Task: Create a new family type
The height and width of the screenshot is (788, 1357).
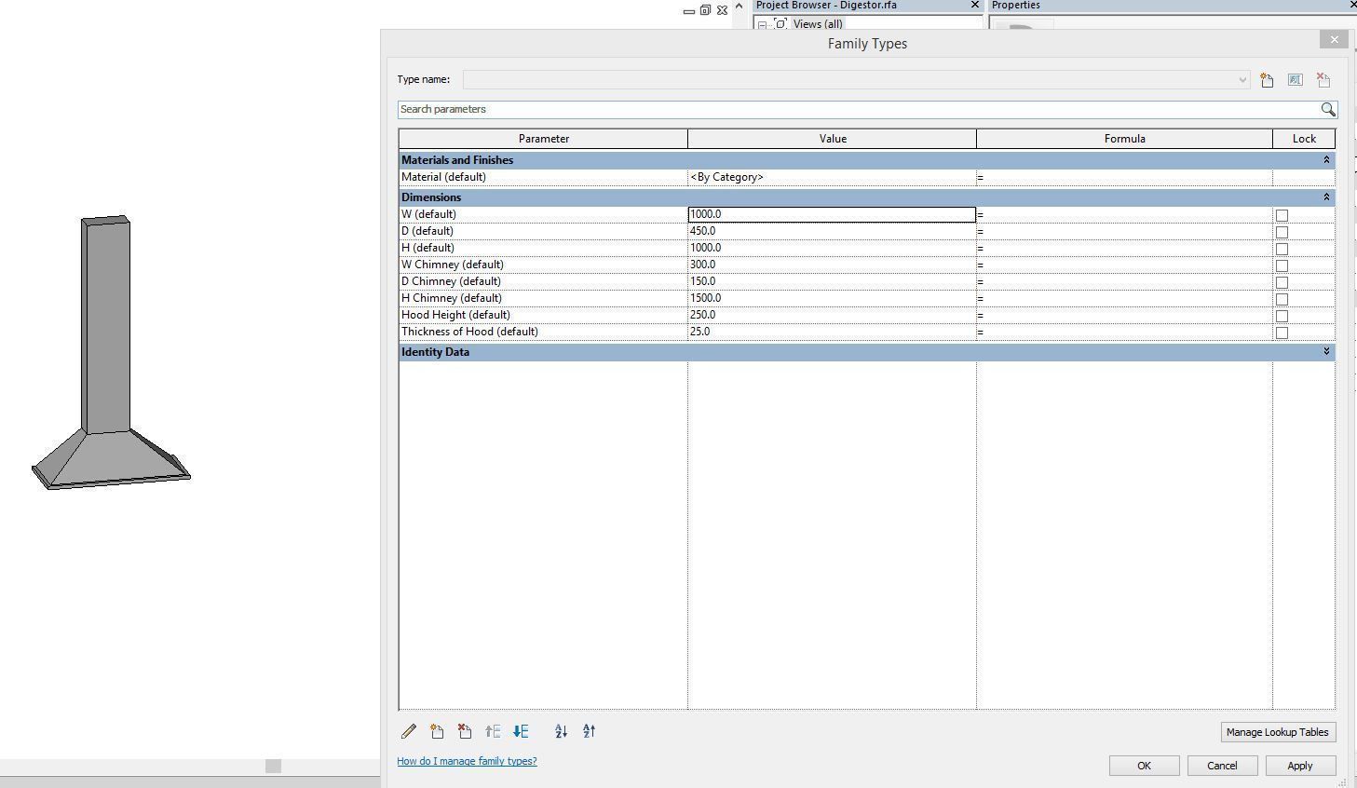Action: (1267, 80)
